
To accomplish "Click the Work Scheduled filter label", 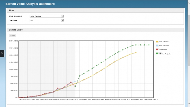I will [x=15, y=16].
